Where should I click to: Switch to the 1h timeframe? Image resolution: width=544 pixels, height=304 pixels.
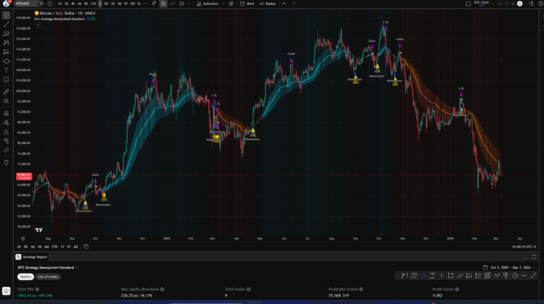60,4
